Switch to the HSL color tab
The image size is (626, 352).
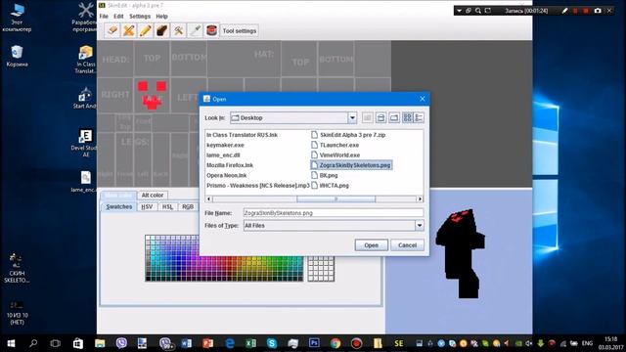point(167,206)
